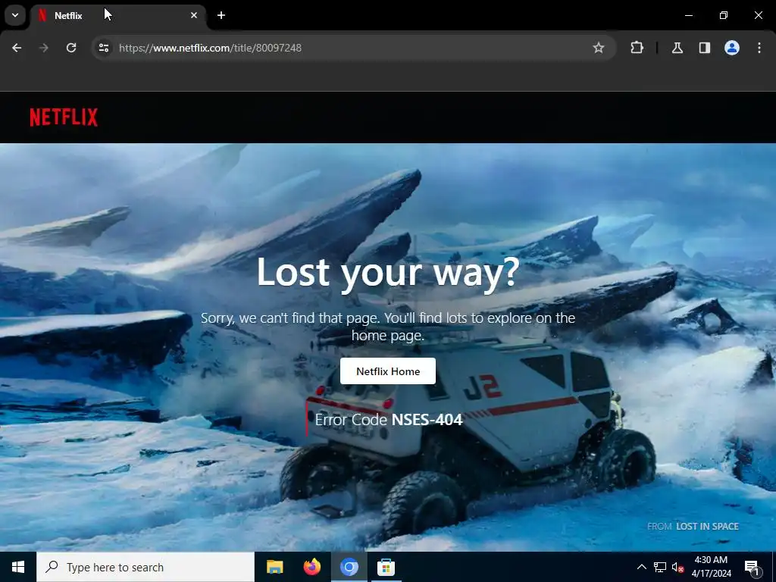Click the Netflix Home button

pyautogui.click(x=388, y=371)
